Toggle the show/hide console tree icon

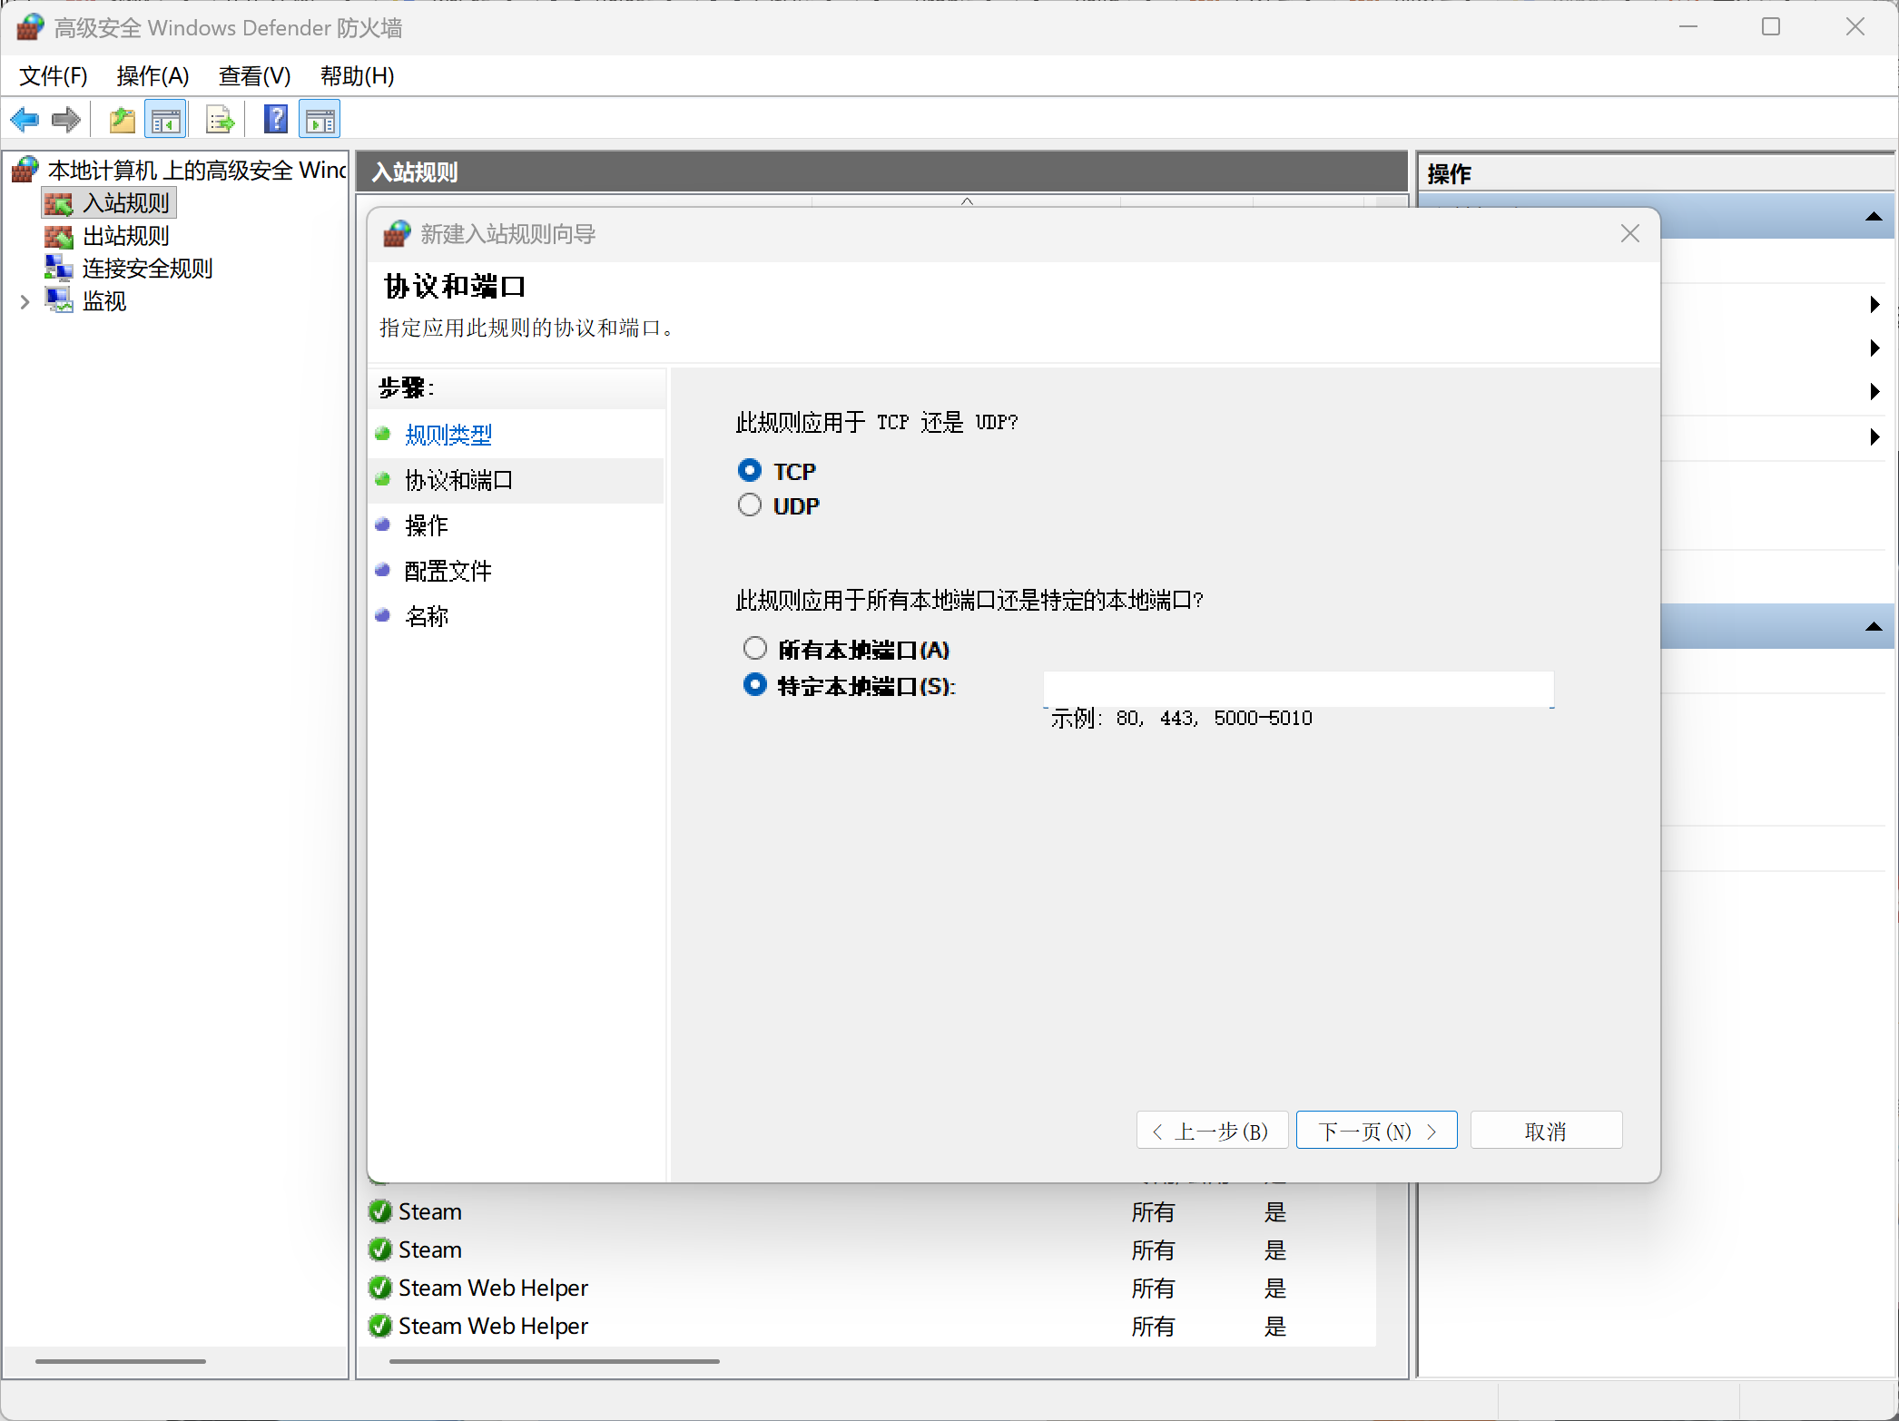pyautogui.click(x=166, y=119)
